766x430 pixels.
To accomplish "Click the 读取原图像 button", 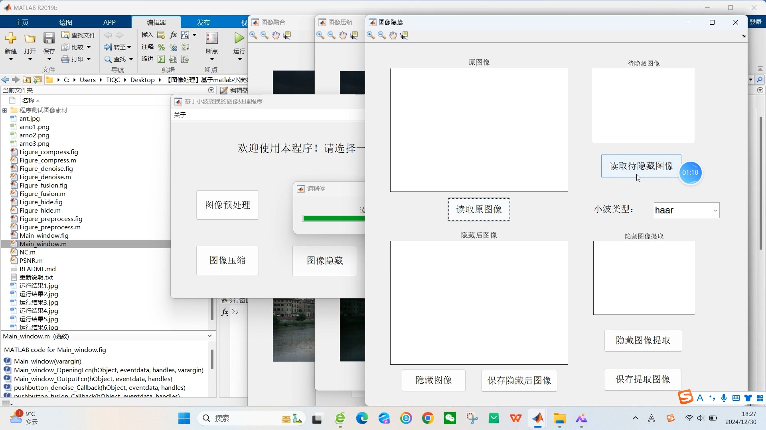I will click(479, 209).
